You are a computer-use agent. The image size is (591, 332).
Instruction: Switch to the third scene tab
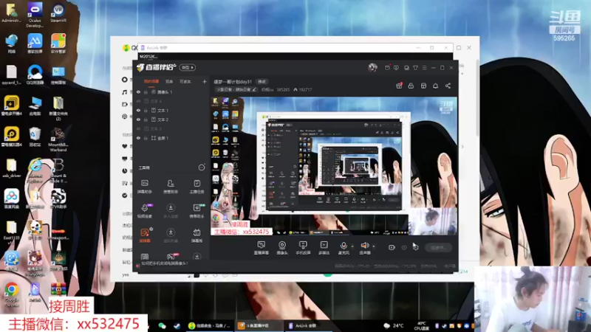(x=185, y=81)
